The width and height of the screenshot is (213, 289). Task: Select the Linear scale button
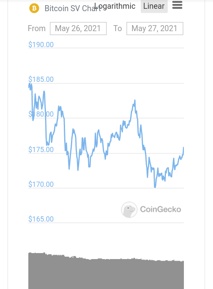pos(154,6)
